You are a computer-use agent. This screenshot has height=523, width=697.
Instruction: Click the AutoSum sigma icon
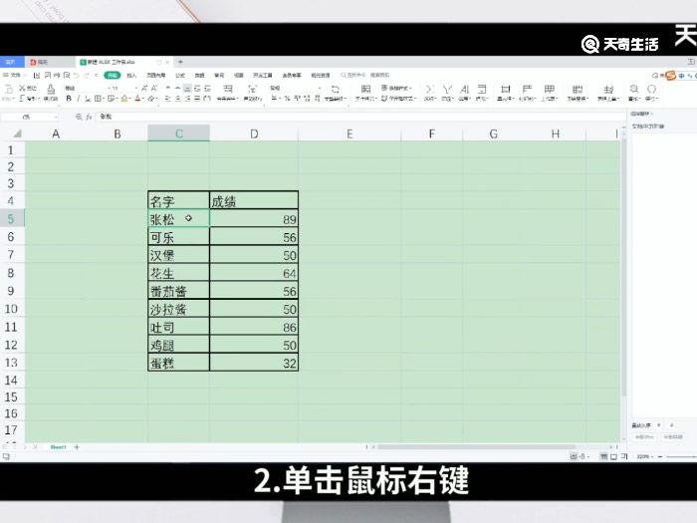pos(429,90)
